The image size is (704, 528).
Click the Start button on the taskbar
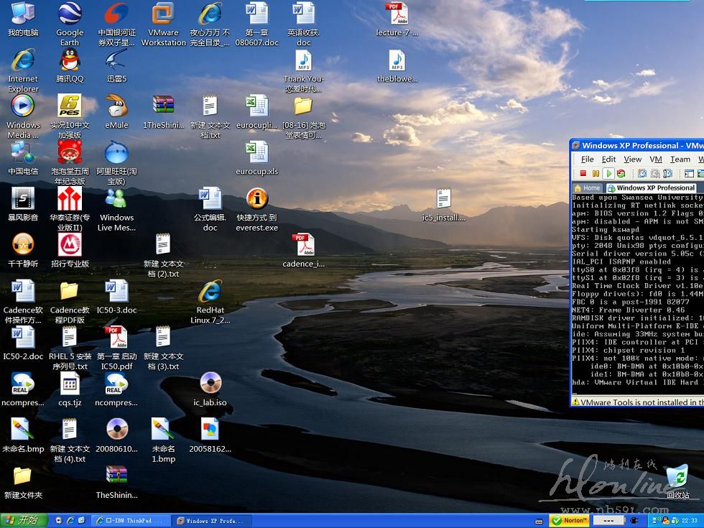pos(23,520)
